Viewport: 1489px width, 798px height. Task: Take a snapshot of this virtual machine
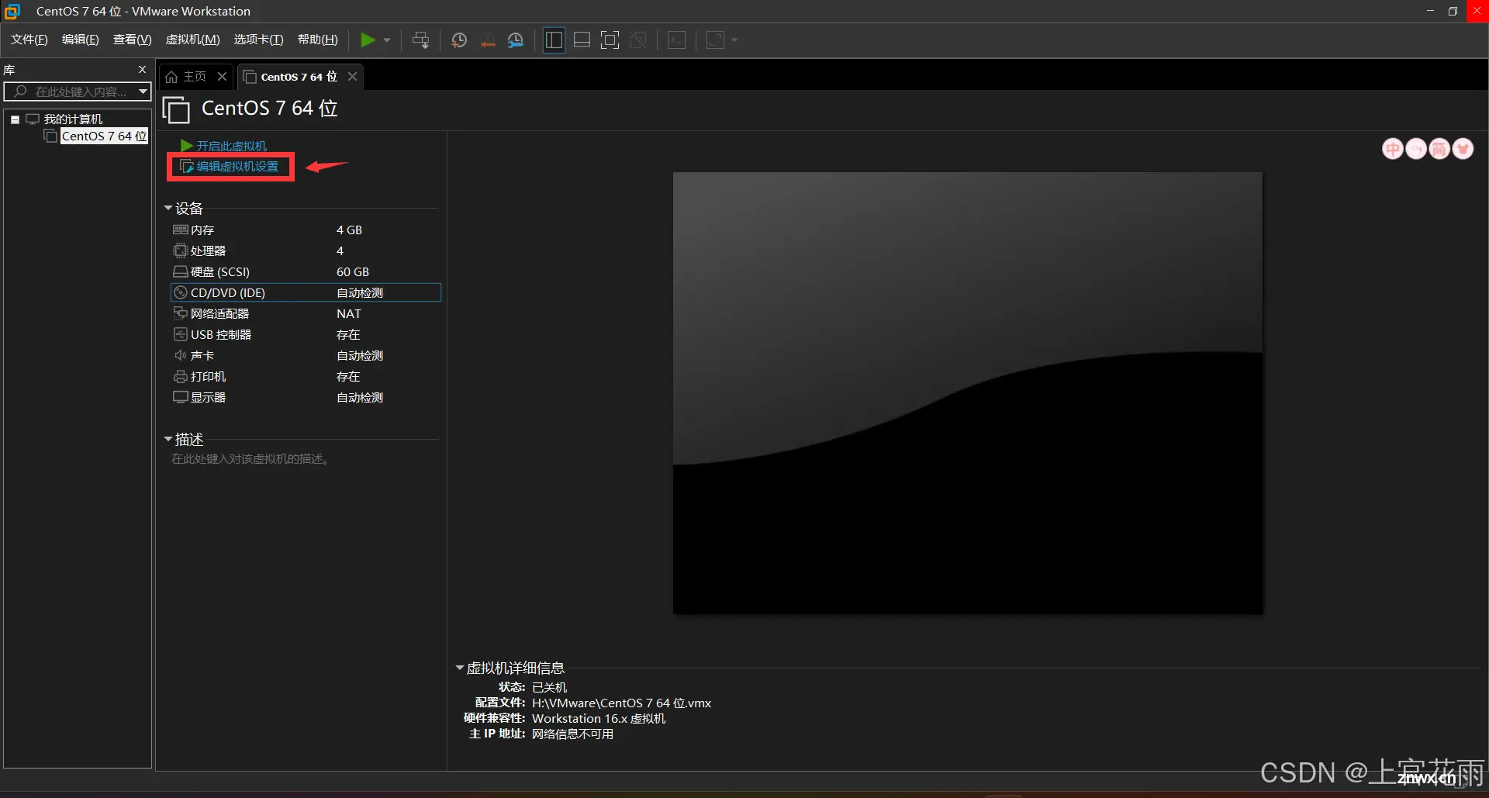[x=459, y=40]
